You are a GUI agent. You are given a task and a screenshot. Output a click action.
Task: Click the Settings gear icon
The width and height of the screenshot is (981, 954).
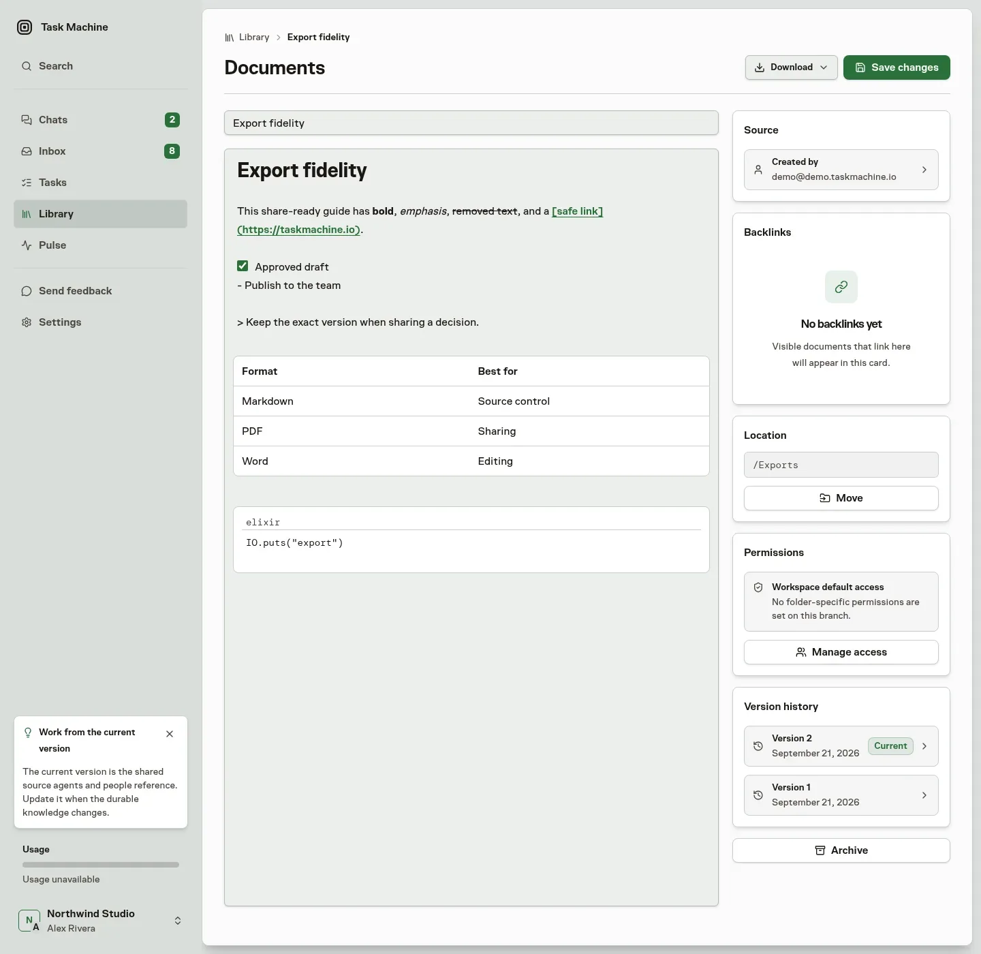[x=27, y=322]
